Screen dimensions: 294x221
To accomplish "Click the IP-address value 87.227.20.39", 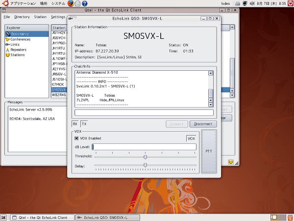I will click(107, 51).
